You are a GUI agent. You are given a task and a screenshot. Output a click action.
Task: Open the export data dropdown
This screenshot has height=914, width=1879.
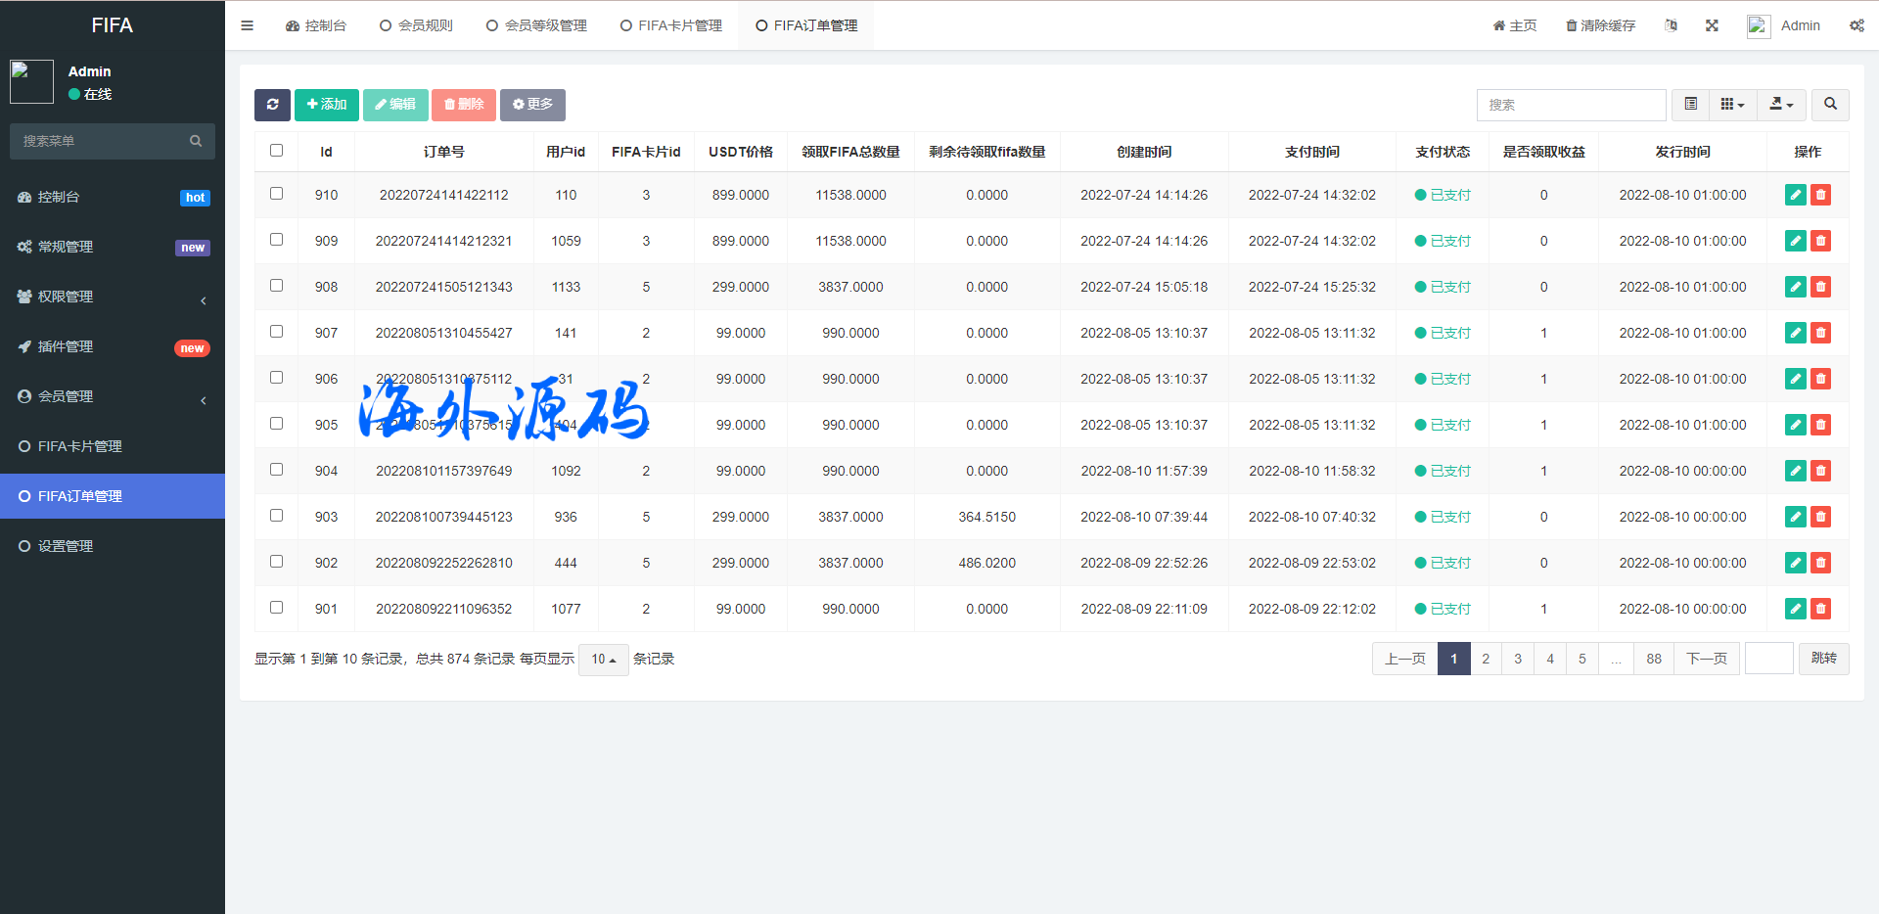tap(1781, 105)
